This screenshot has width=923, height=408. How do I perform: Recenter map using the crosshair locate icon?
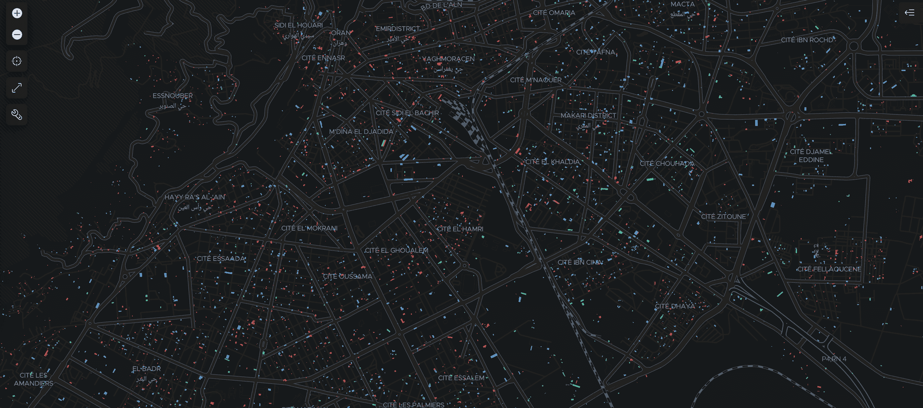(17, 61)
